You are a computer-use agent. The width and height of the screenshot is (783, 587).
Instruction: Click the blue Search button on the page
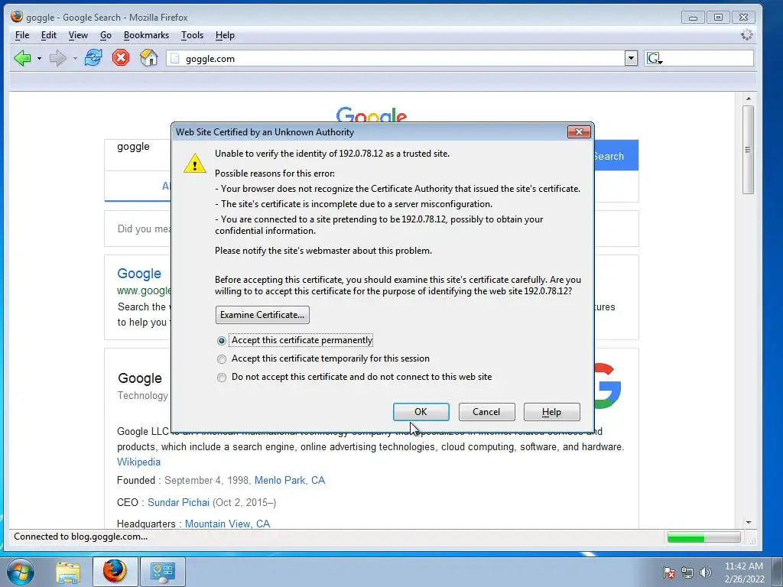pyautogui.click(x=616, y=156)
